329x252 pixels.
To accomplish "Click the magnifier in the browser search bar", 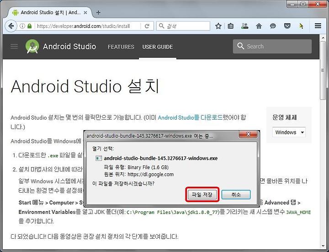I will click(x=161, y=26).
